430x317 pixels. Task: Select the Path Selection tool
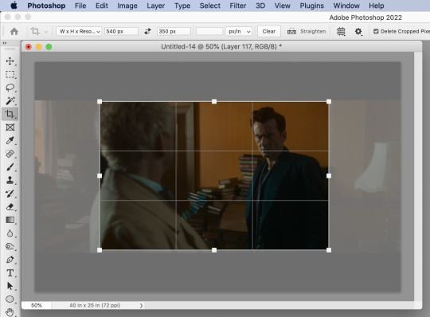pos(10,286)
